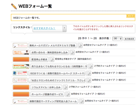Image resolution: width=139 pixels, height=105 pixels.
Task: Click the banner thumbnail in the メルマガオミセラブ登録 row
Action: tap(20, 46)
